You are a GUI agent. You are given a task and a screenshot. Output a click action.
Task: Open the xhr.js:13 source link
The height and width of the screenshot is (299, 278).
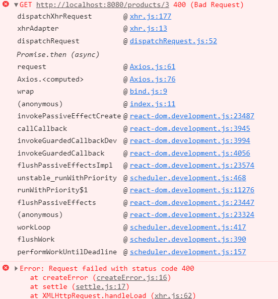(x=148, y=29)
